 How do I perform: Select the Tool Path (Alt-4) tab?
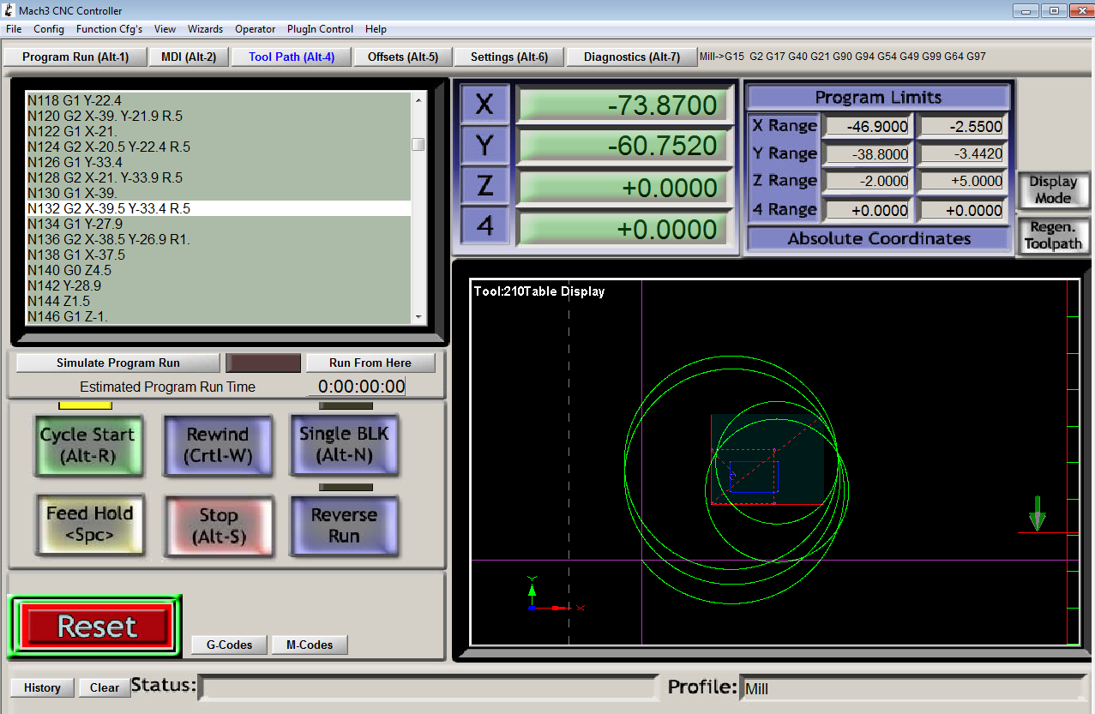(x=292, y=57)
